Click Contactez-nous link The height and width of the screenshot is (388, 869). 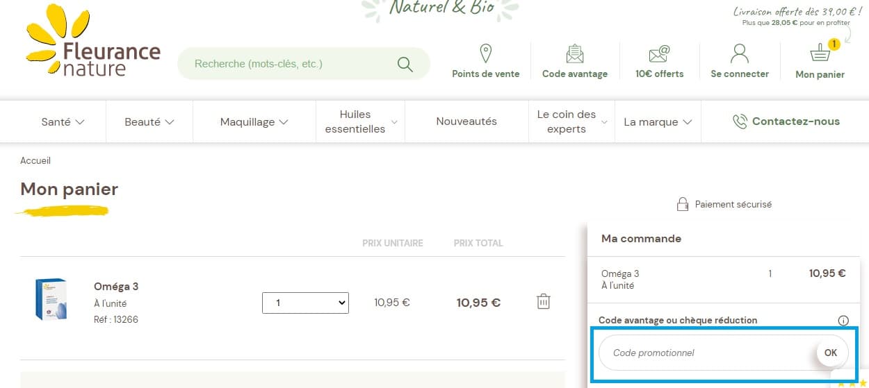point(796,121)
